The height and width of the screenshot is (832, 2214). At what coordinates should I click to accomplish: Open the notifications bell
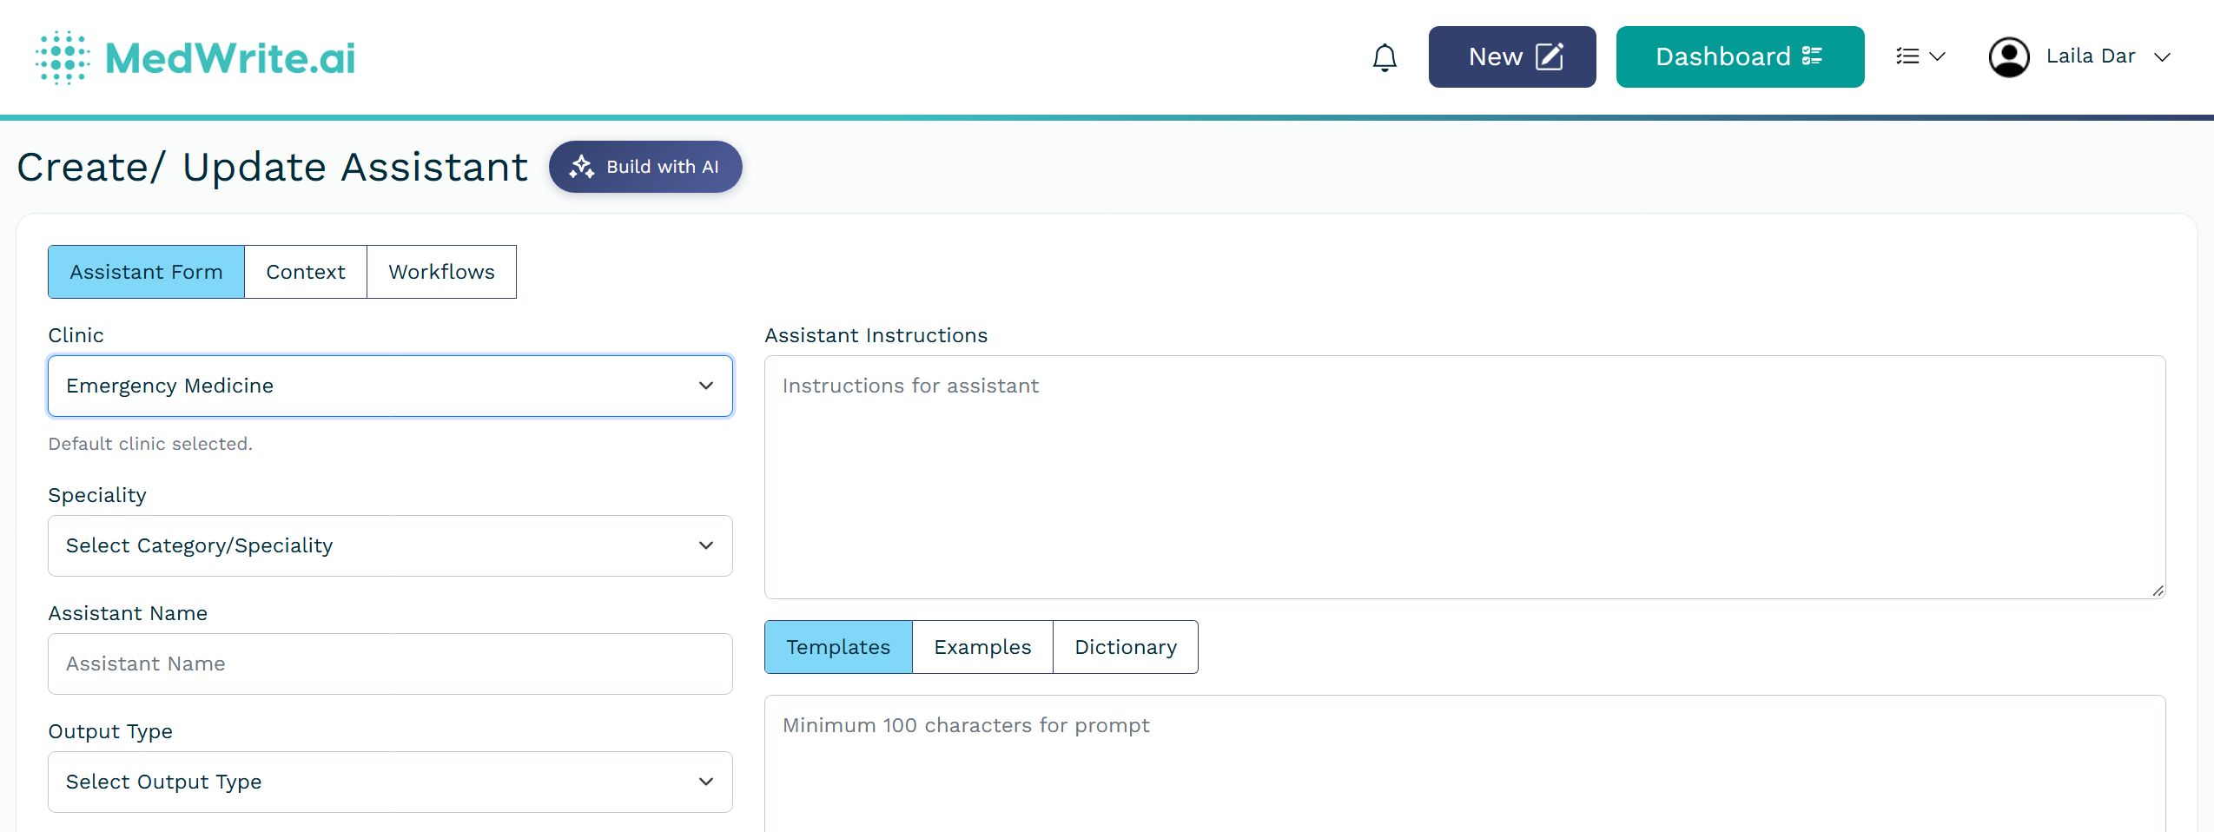pos(1385,57)
